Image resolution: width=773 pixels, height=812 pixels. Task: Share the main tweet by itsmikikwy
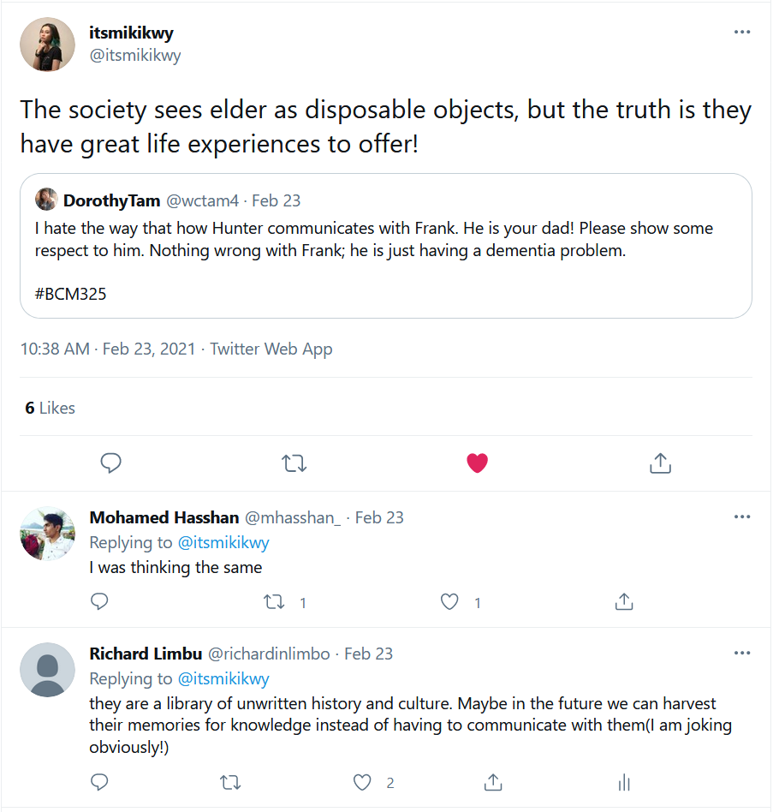click(x=659, y=463)
